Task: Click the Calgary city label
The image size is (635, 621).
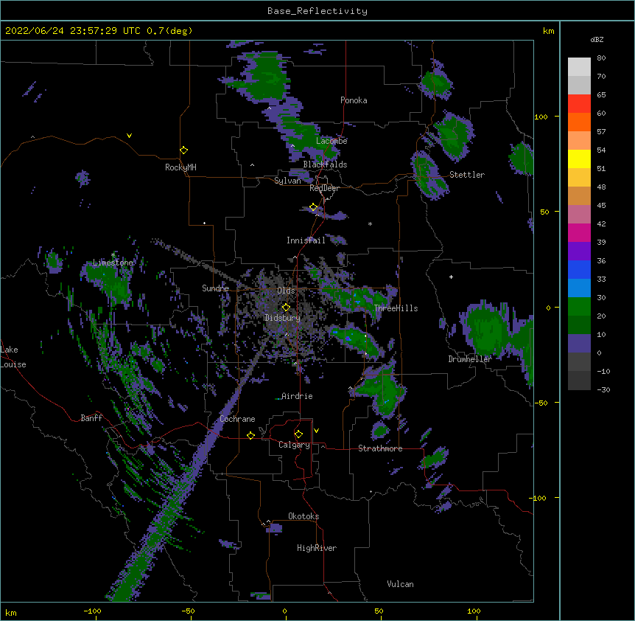Action: [294, 445]
